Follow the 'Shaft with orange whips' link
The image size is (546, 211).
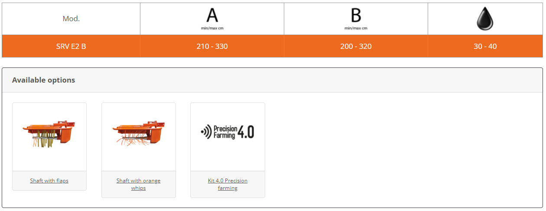139,184
